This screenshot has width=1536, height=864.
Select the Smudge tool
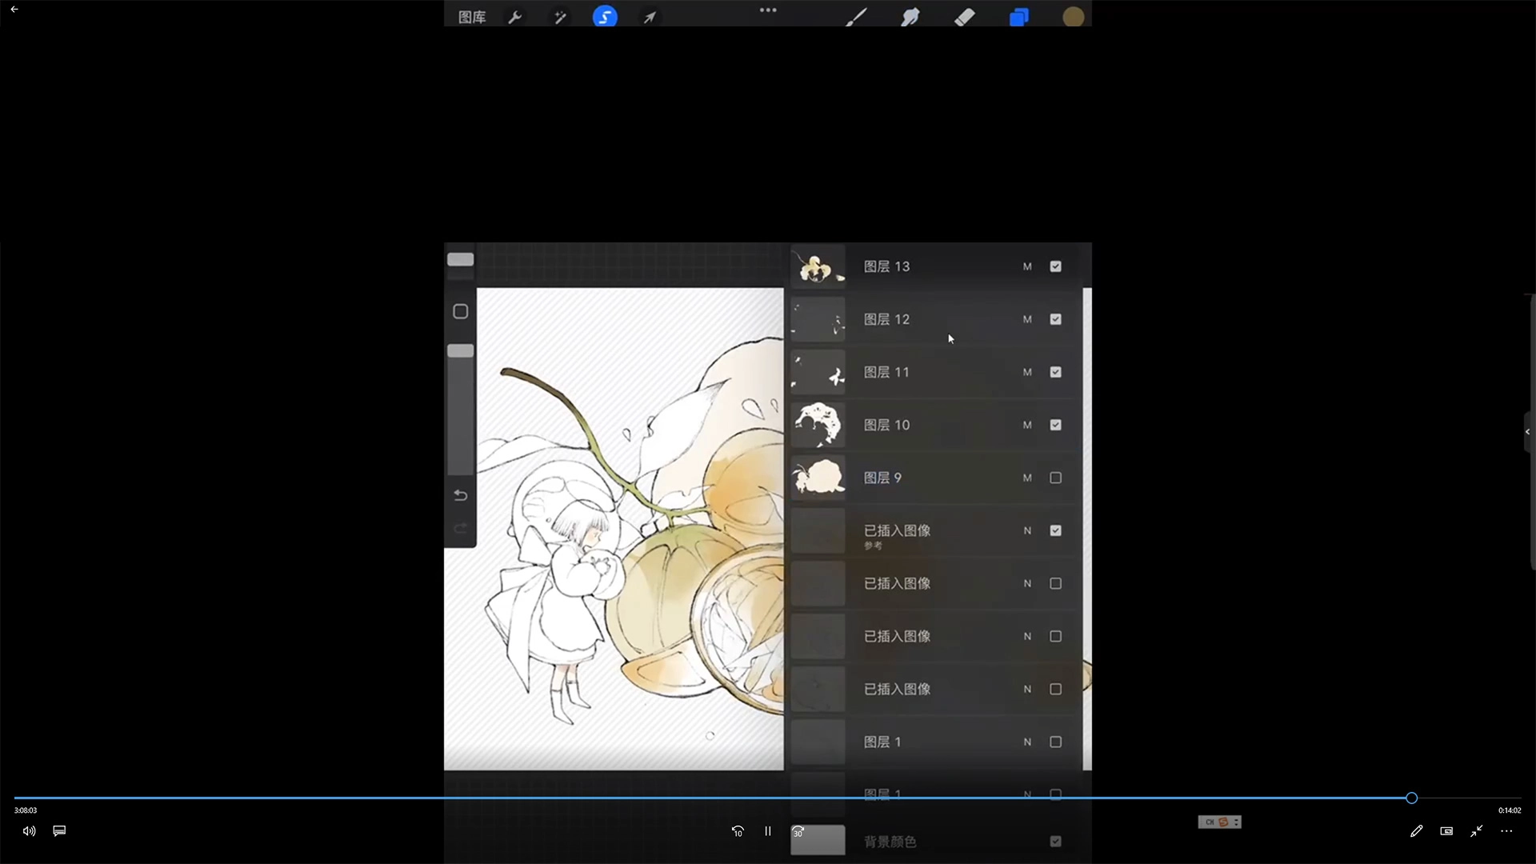click(x=910, y=17)
